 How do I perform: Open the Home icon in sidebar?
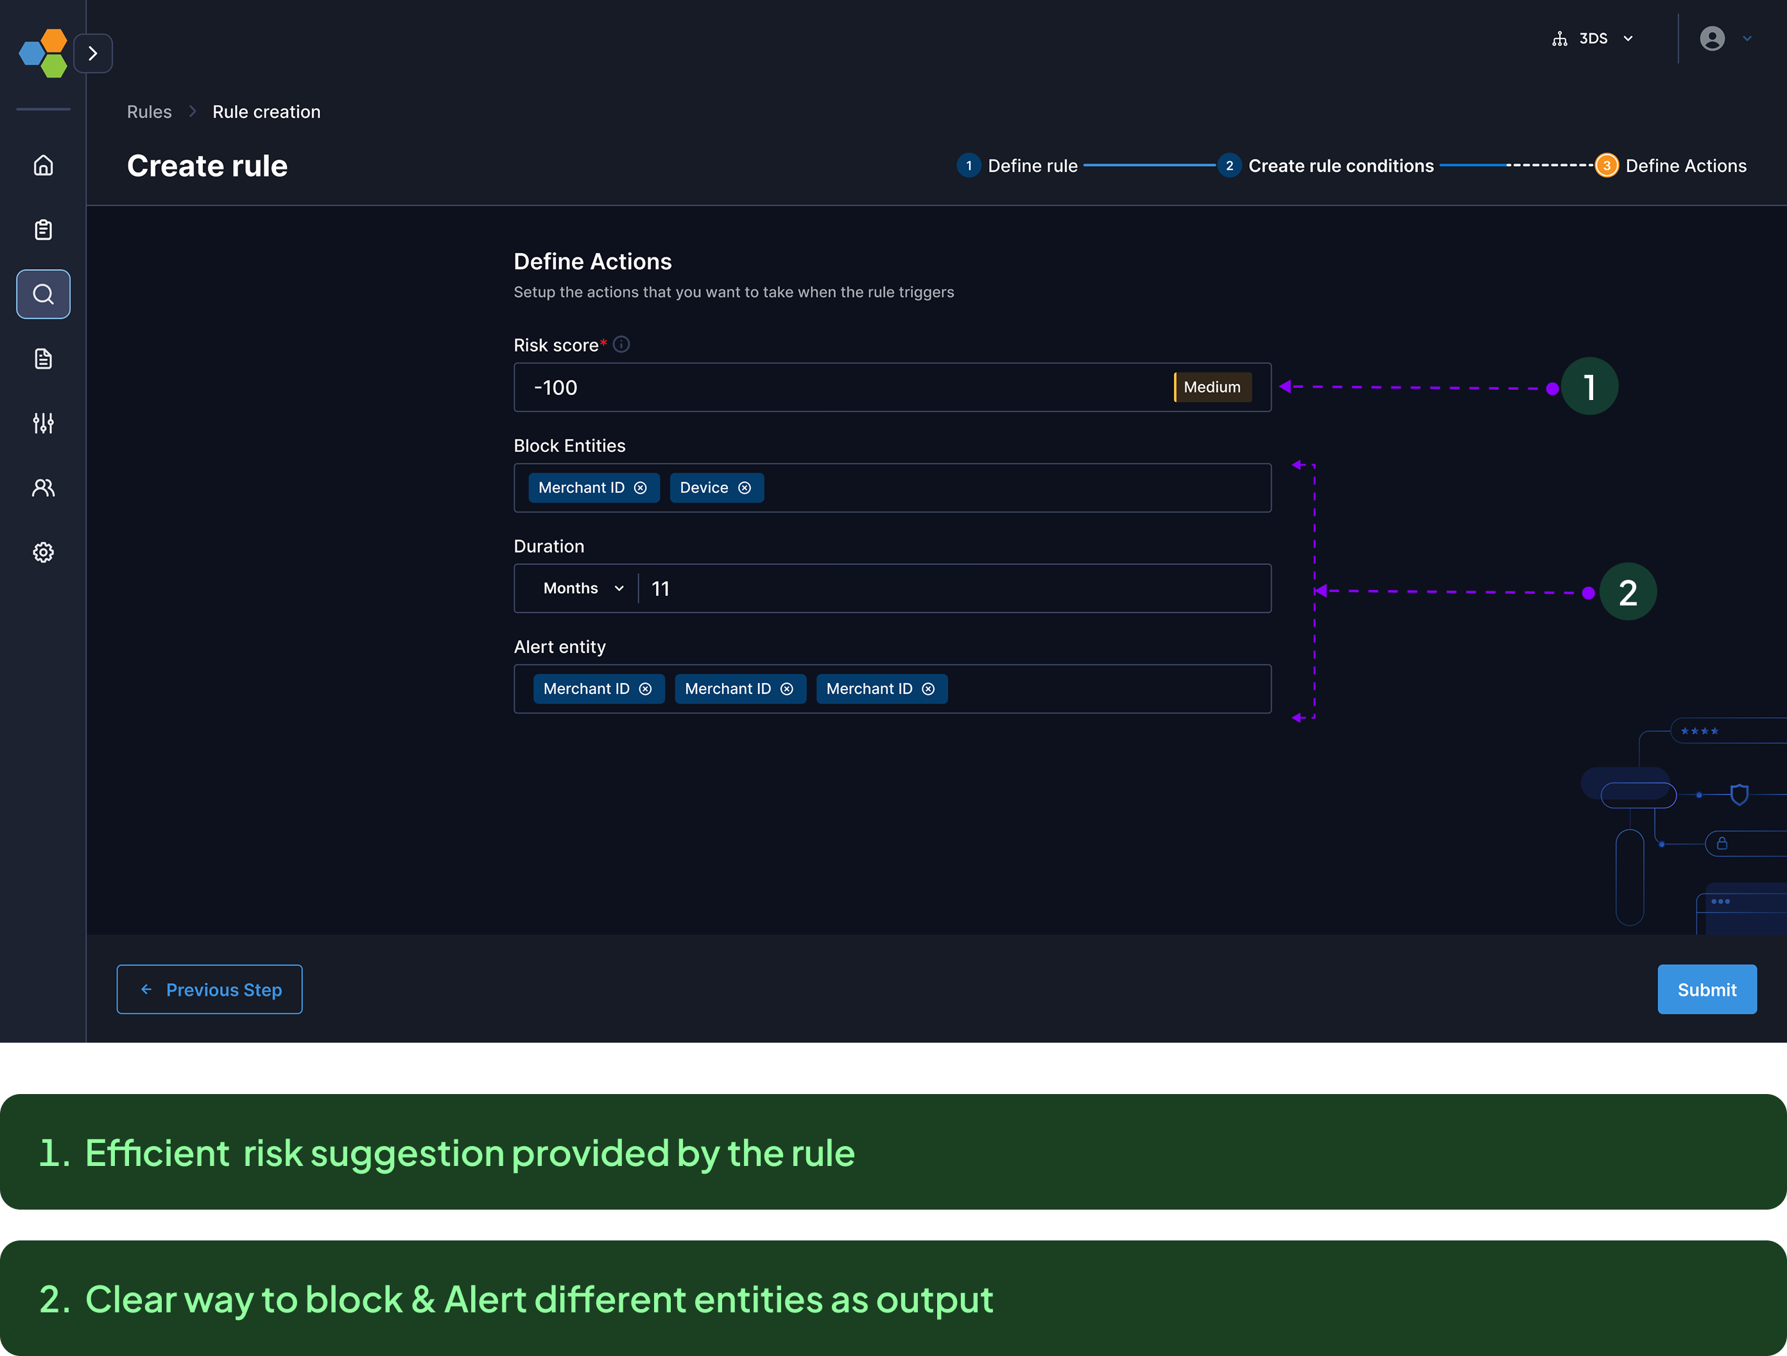coord(44,166)
